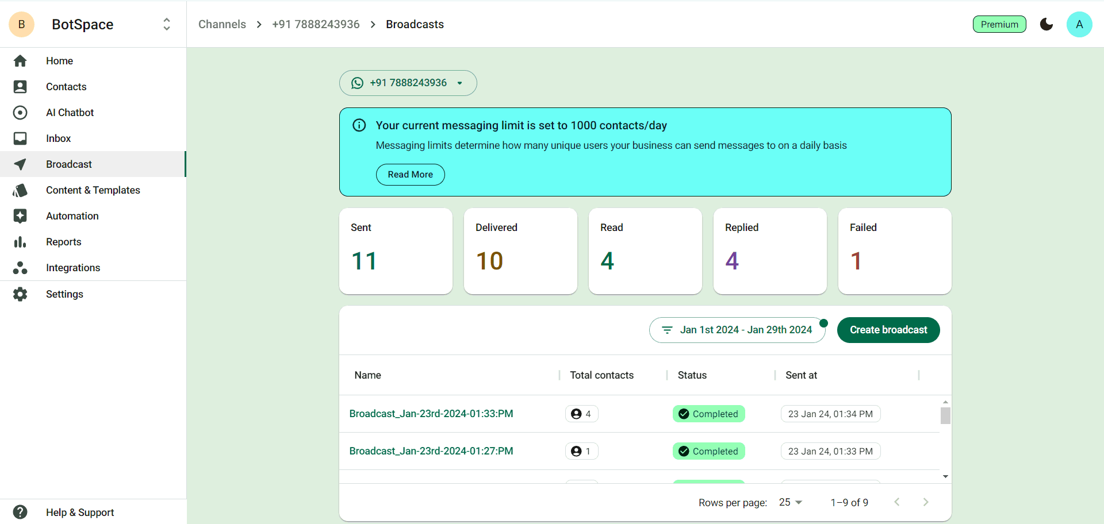Image resolution: width=1104 pixels, height=524 pixels.
Task: Click '23 Jan 24, 01:34 PM' timestamp
Action: point(830,414)
